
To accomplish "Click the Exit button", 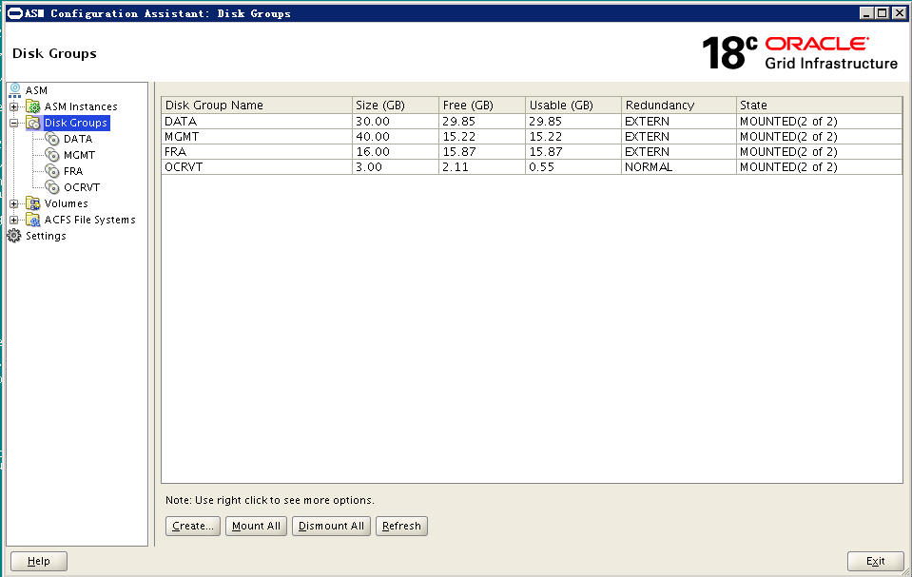I will [x=875, y=561].
